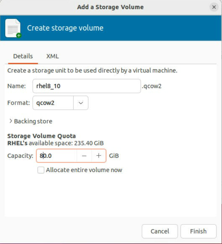
Task: Click the .qcow2 file suffix label
Action: 152,86
